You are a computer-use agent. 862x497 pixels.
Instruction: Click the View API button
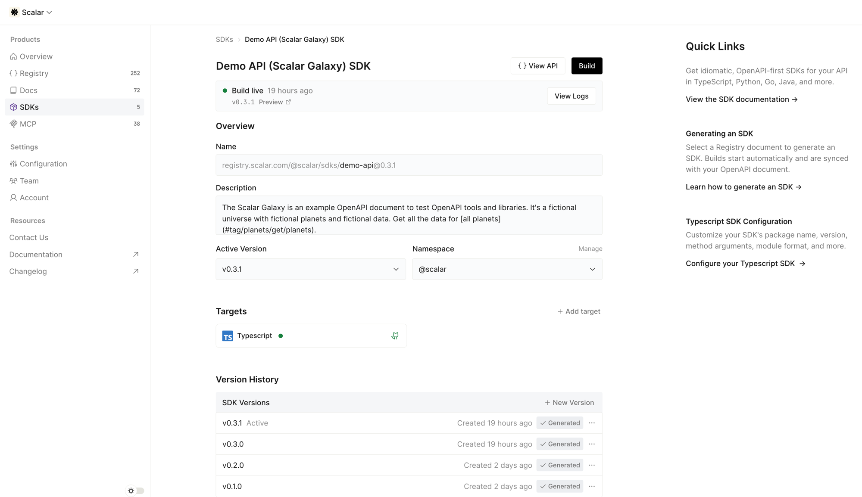[538, 66]
